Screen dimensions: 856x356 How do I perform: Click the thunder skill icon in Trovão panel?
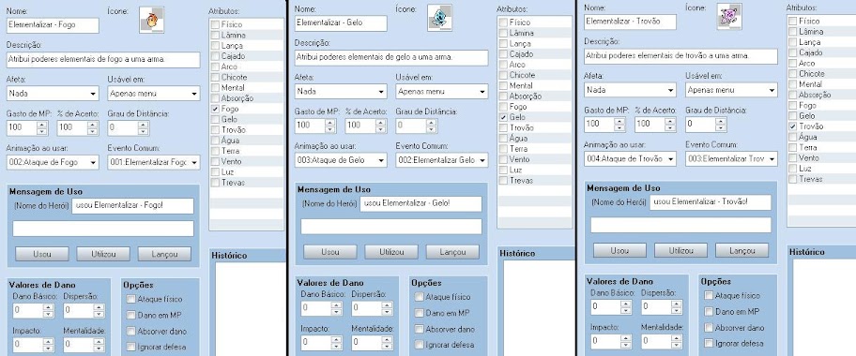(728, 17)
